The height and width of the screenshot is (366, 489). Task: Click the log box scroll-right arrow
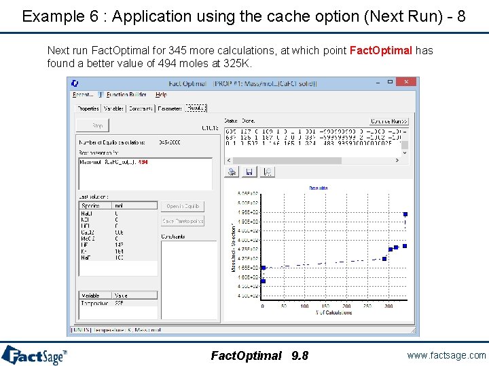point(397,160)
